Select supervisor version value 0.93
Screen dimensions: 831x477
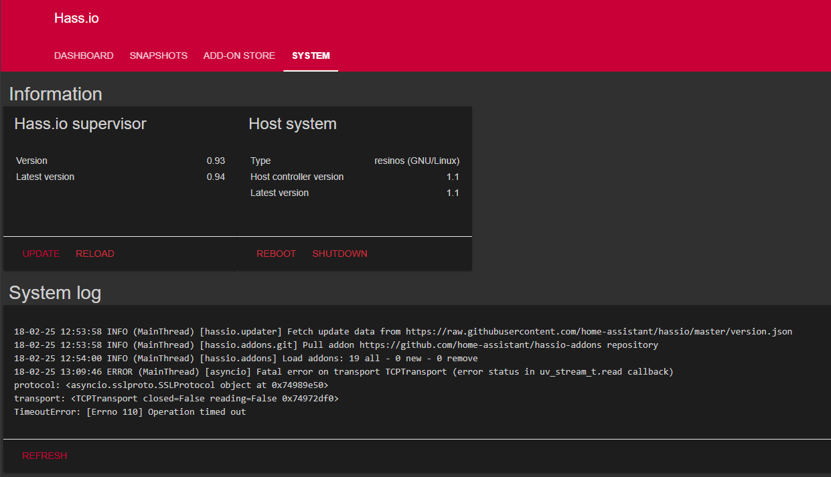coord(216,161)
